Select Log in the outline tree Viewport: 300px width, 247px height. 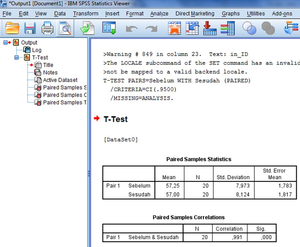coord(36,50)
